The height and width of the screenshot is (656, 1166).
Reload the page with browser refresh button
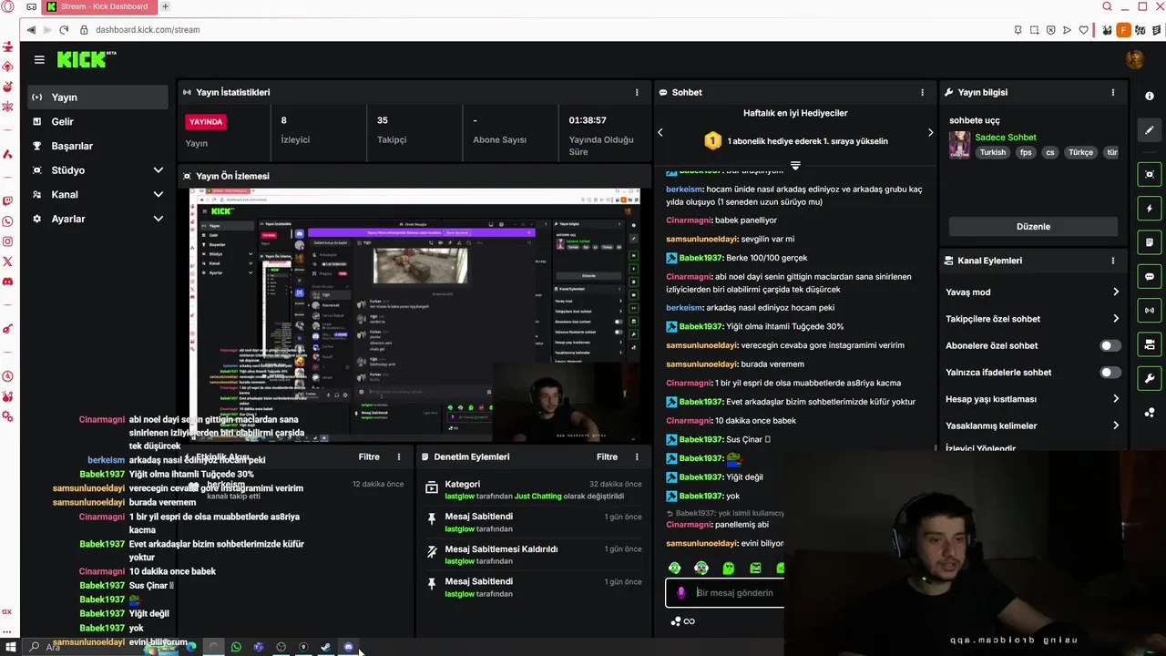click(64, 30)
